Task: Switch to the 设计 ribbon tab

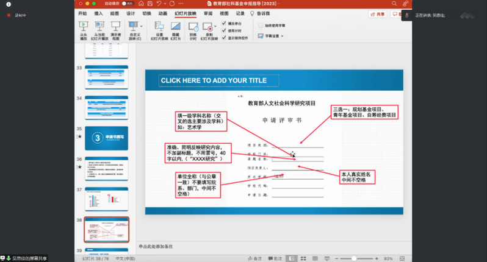Action: click(131, 13)
